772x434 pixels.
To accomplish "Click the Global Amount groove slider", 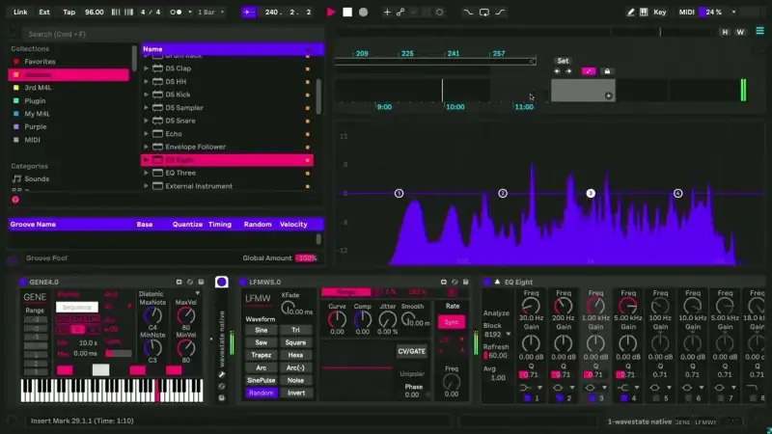I will 306,258.
